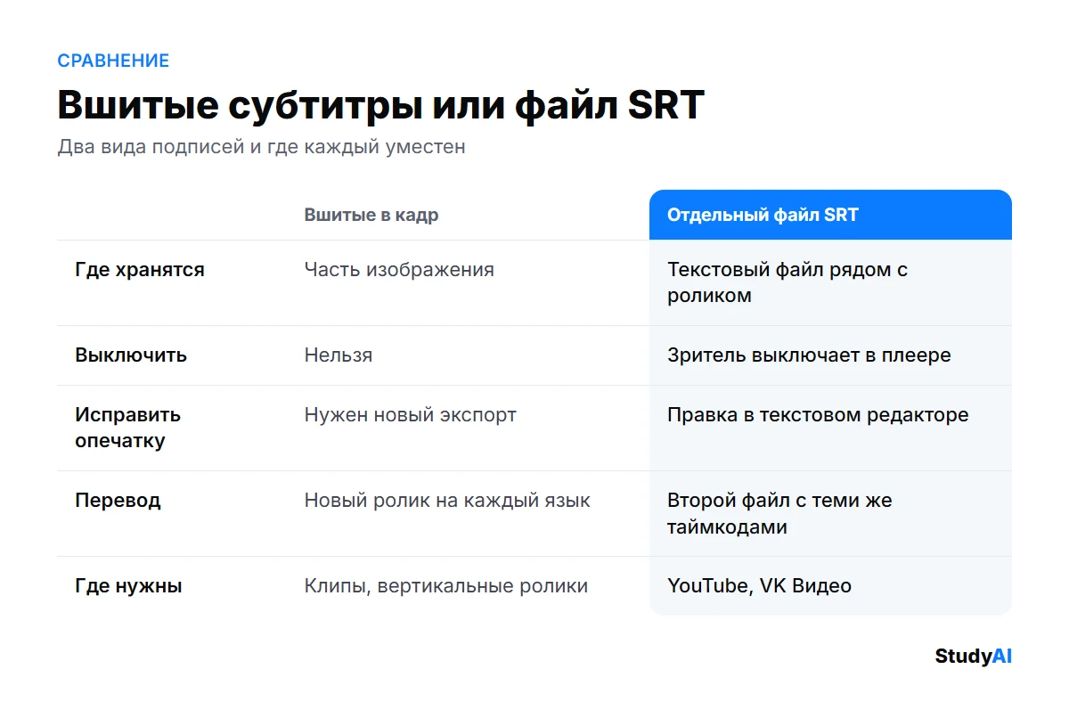Click the cell 'Новый ролик на каждый язык'
This screenshot has height=710, width=1069.
click(x=447, y=501)
